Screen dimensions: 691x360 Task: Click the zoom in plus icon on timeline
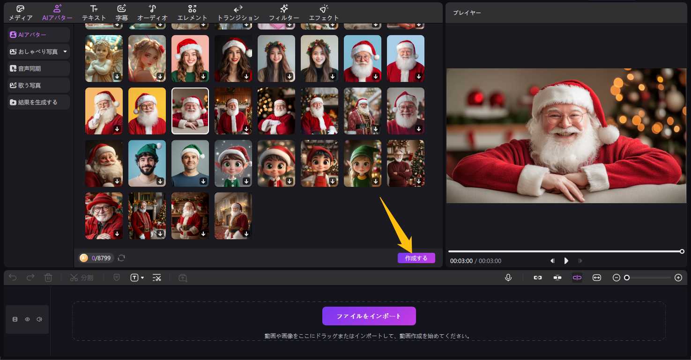(678, 278)
